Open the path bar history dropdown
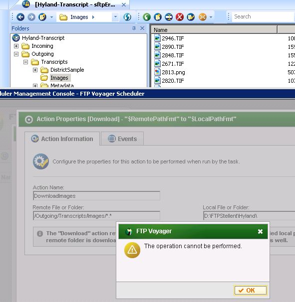The height and width of the screenshot is (302, 295). [x=115, y=17]
